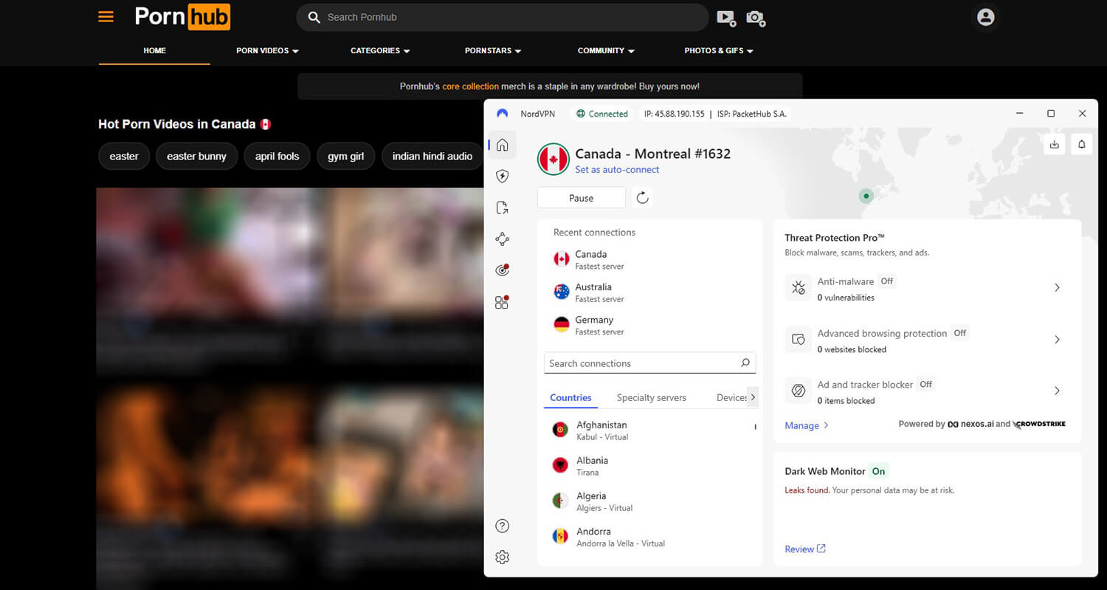Open the hamburger menu on the website
The image size is (1107, 590).
[106, 16]
